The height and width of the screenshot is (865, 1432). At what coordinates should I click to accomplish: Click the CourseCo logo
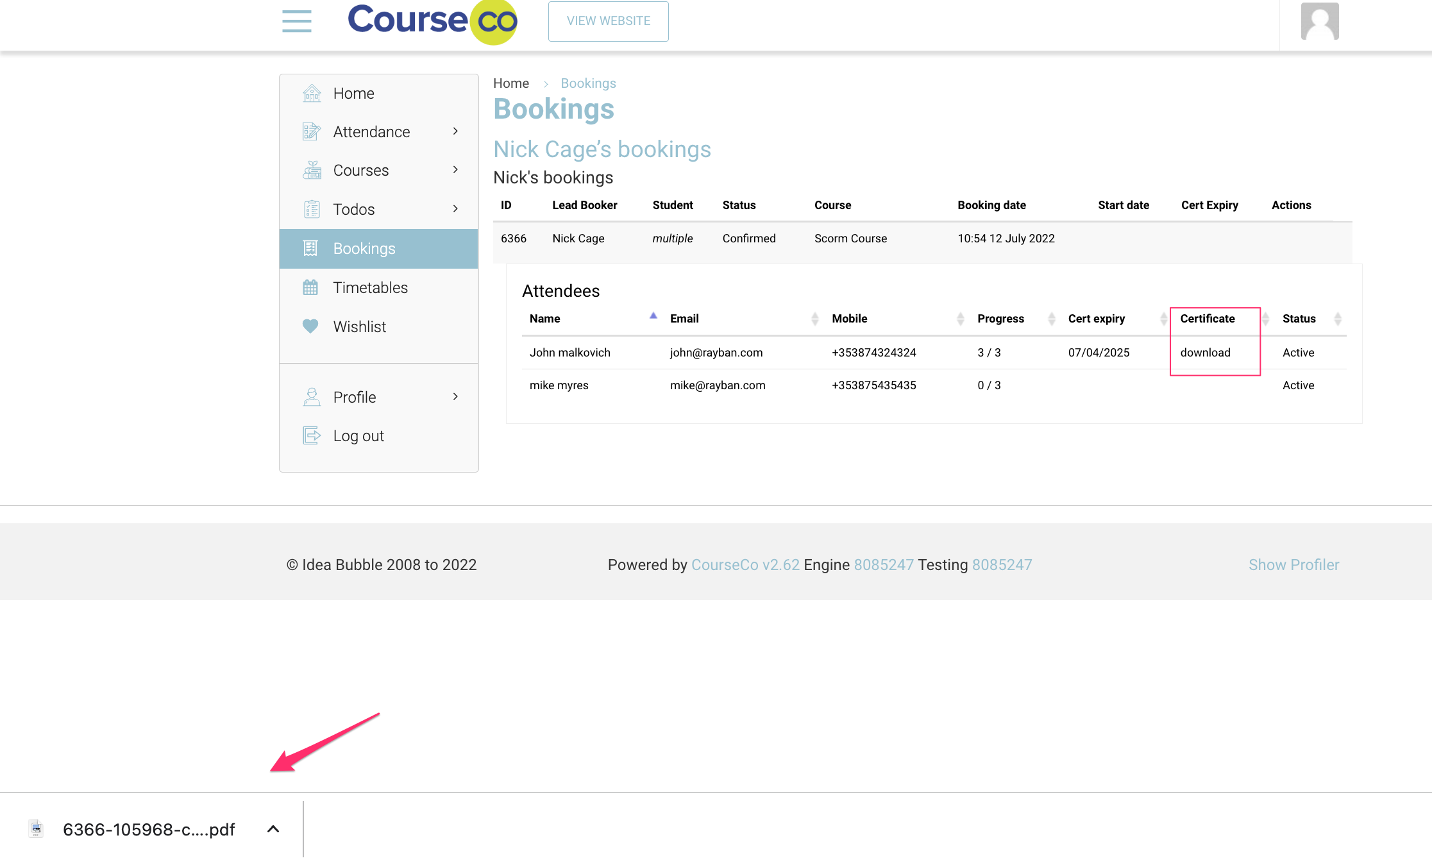point(432,21)
